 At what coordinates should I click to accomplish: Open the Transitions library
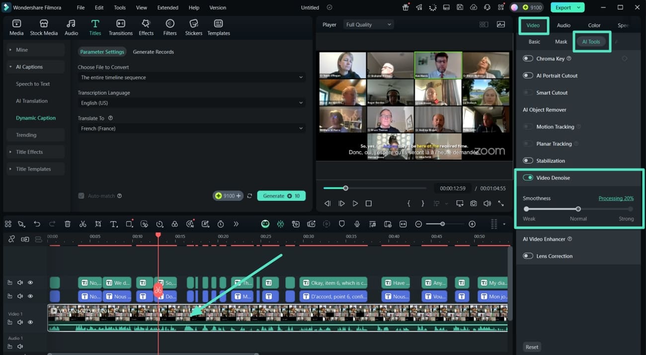121,27
